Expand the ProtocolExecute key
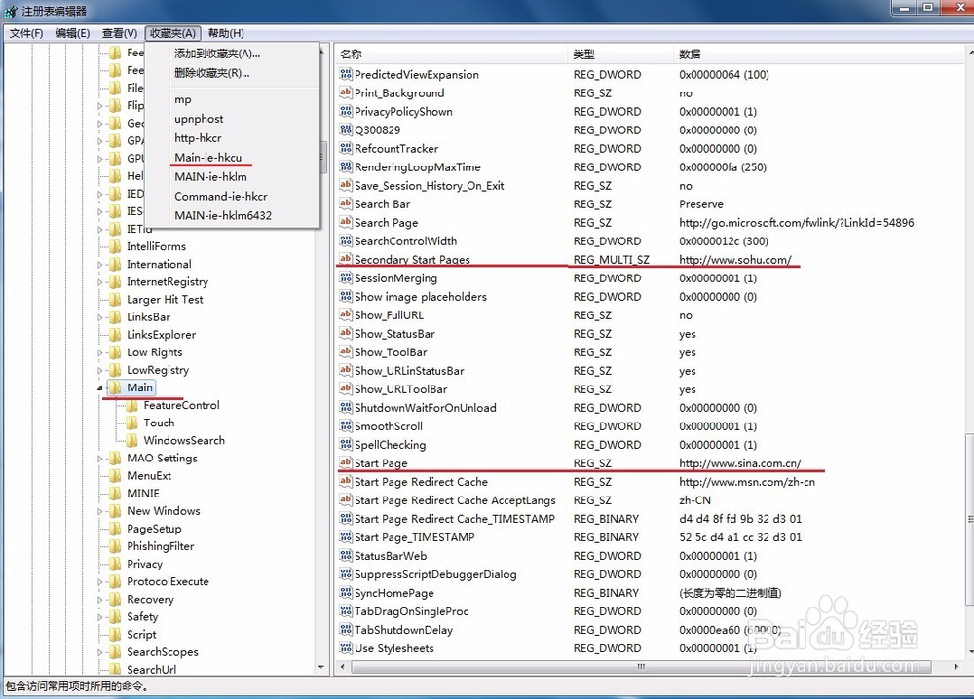This screenshot has height=699, width=974. (100, 581)
